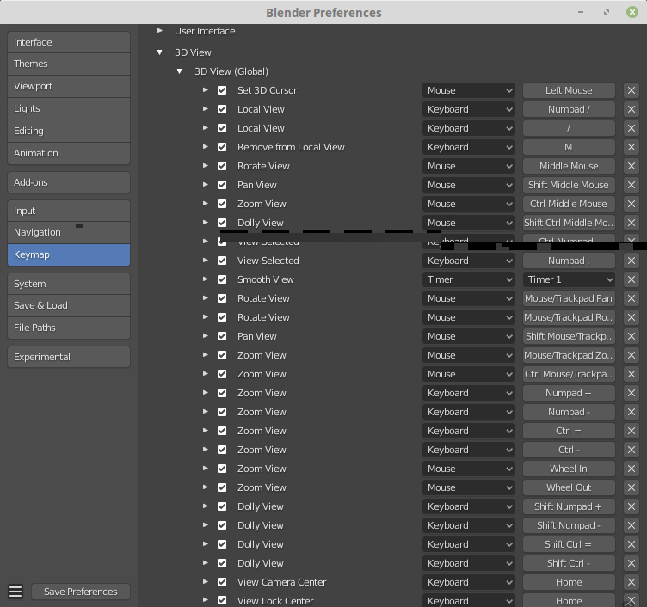The image size is (647, 607).
Task: Expand Set 3D Cursor item details
Action: coord(205,90)
